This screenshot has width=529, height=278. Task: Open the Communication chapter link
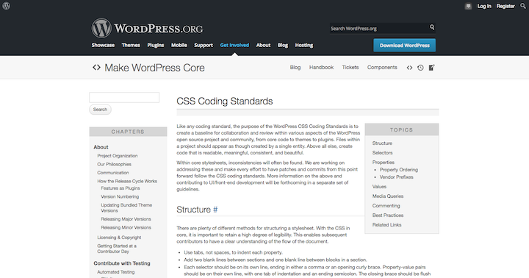tap(113, 173)
